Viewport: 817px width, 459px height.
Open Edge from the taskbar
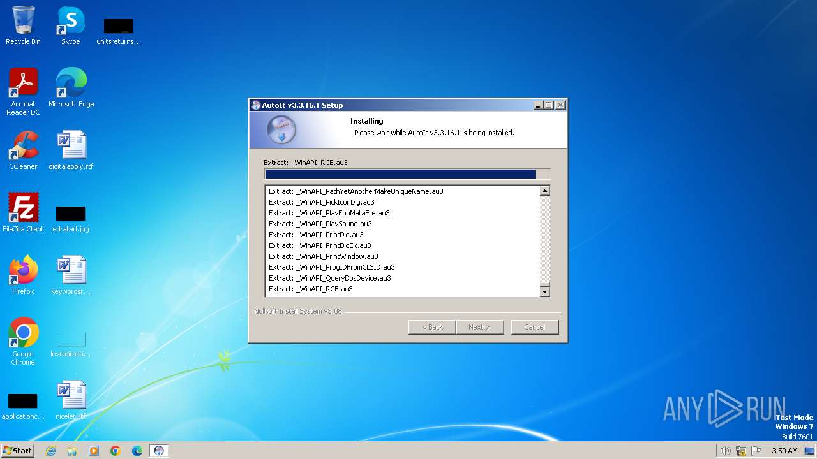point(137,451)
